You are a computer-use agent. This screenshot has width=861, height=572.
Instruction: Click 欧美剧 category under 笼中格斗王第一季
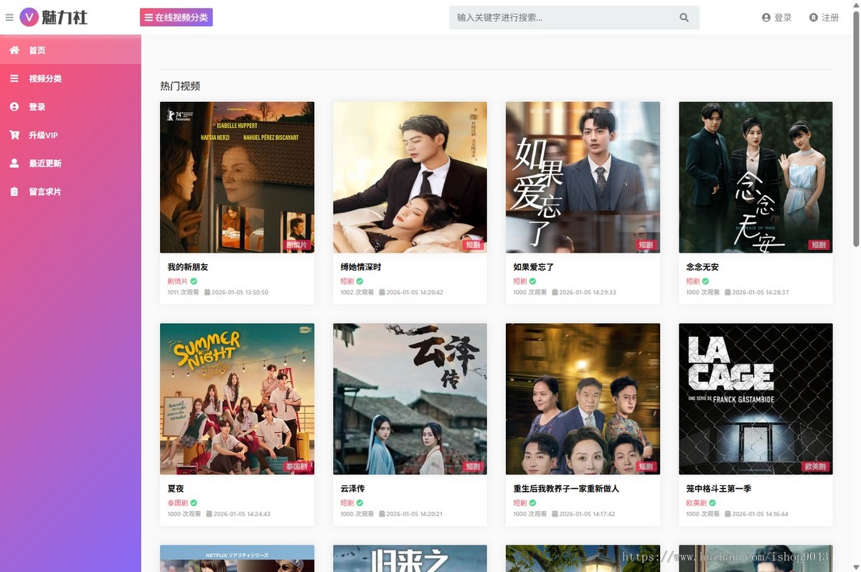click(x=696, y=503)
